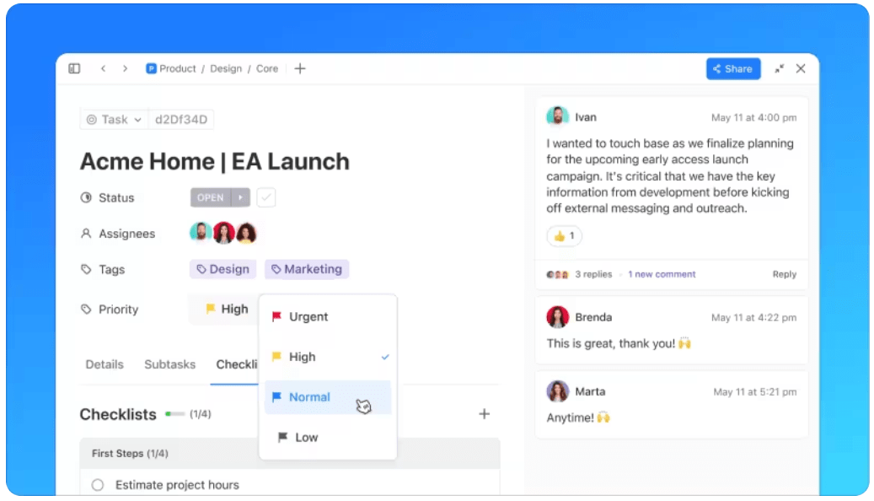Reply to Ivan's comment
This screenshot has width=874, height=501.
[785, 274]
